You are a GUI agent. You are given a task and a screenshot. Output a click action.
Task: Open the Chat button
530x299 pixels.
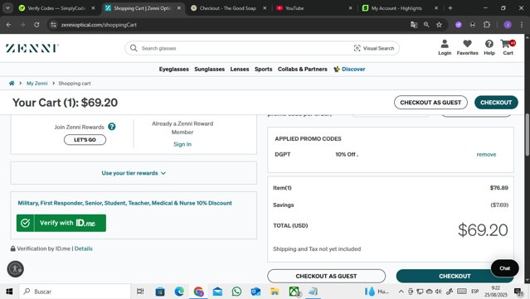point(504,268)
